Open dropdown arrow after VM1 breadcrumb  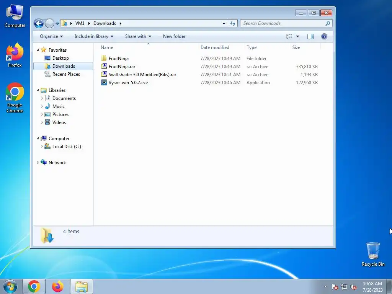(89, 23)
